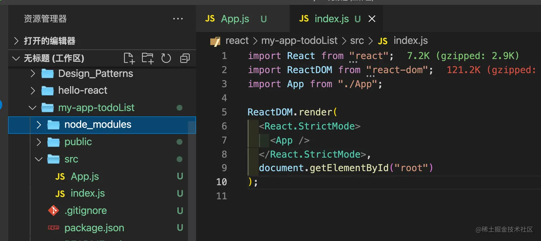The width and height of the screenshot is (541, 241).
Task: Click the breadcrumb root folder icon
Action: [x=215, y=41]
